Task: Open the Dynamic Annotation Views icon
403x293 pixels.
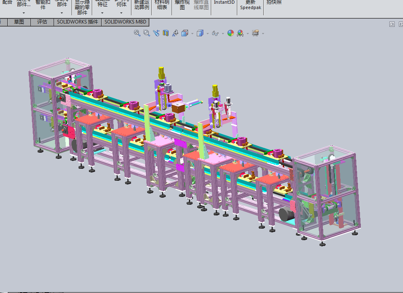Action: click(x=175, y=33)
